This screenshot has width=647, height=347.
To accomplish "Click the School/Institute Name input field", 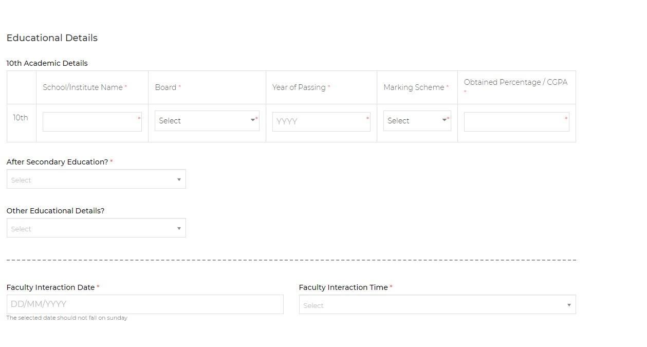I will (x=91, y=122).
